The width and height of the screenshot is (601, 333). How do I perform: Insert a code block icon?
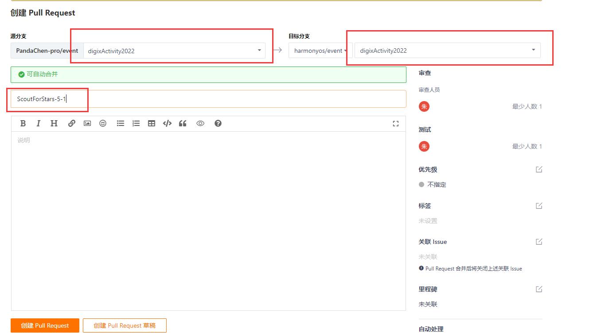(x=167, y=124)
